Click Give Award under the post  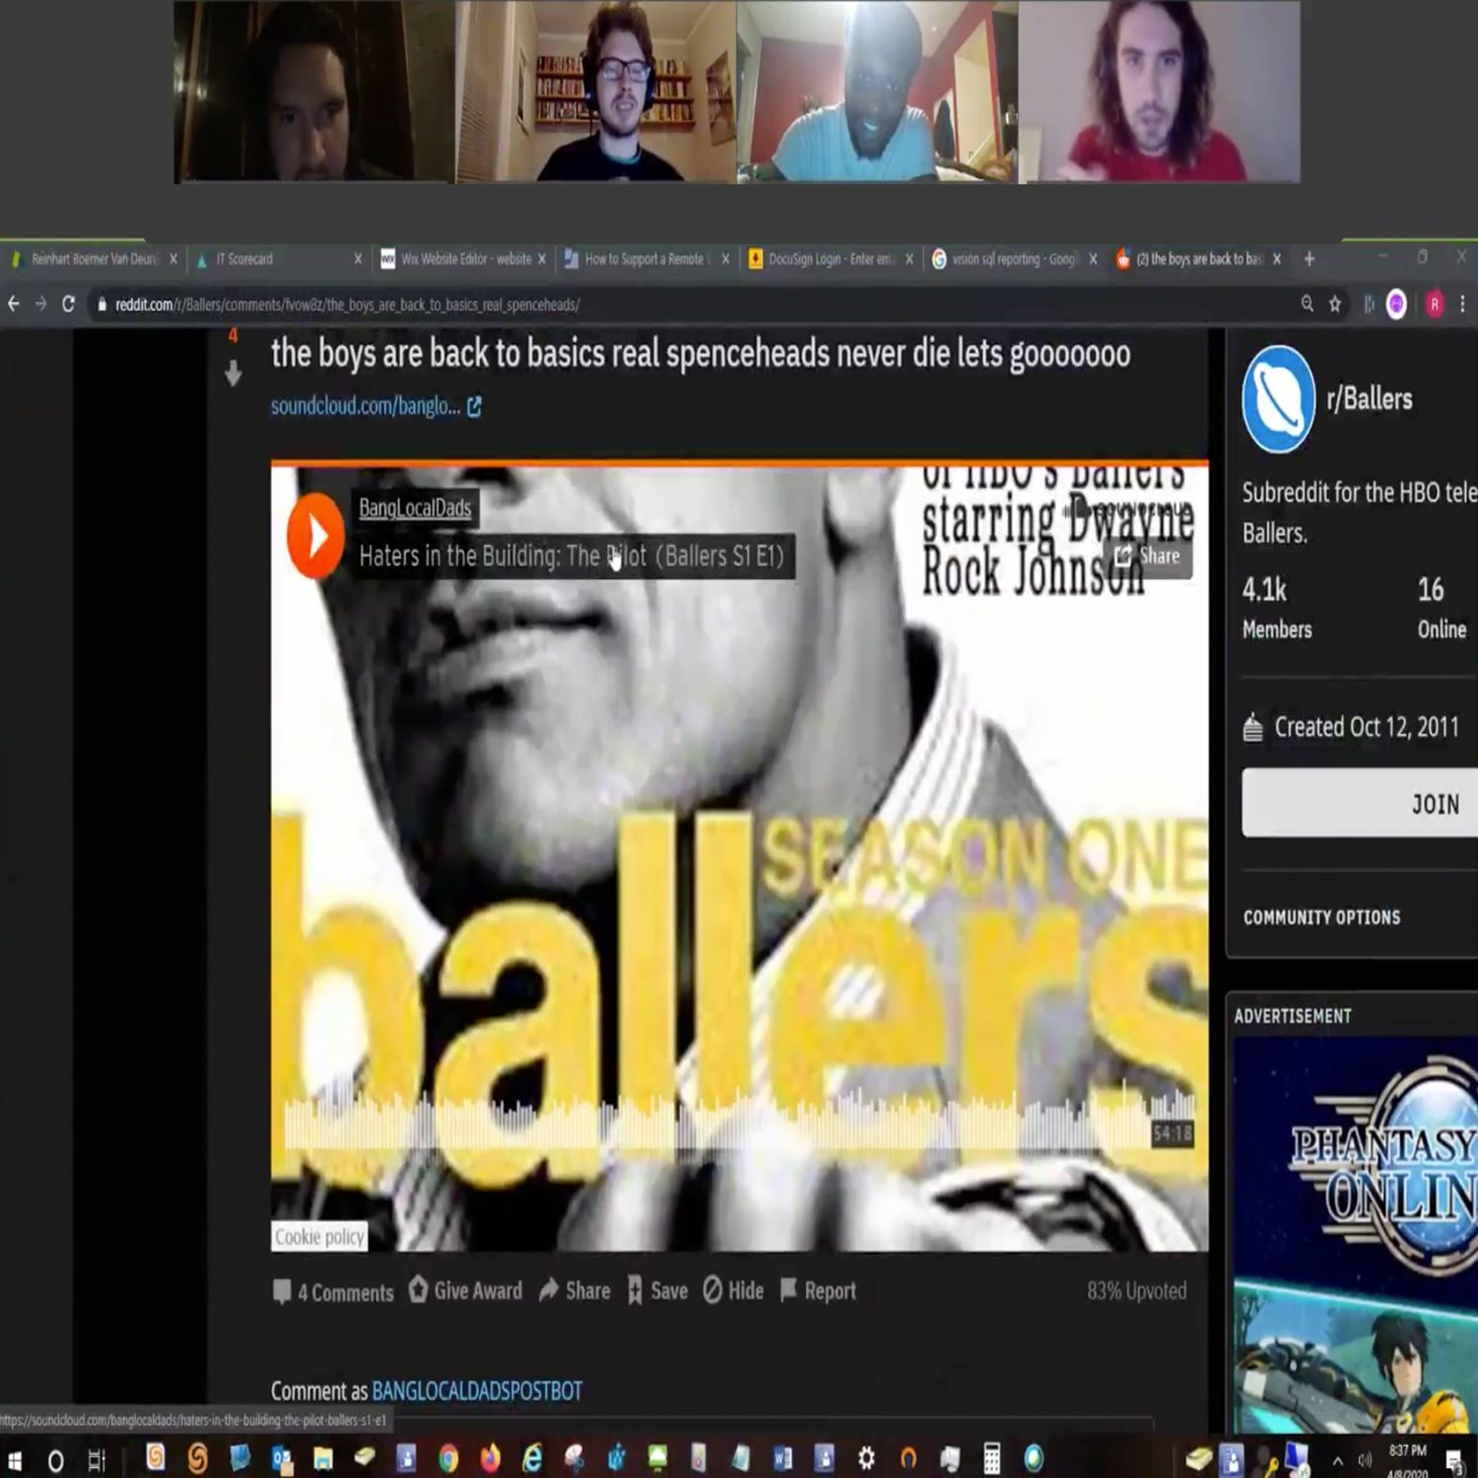coord(465,1291)
